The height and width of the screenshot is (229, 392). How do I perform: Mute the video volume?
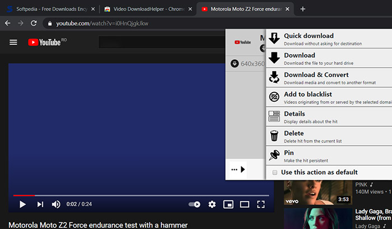point(56,204)
